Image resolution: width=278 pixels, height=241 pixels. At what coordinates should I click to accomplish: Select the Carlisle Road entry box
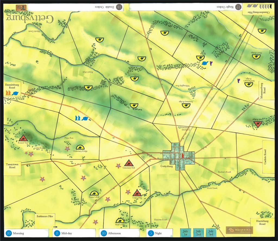268,157
